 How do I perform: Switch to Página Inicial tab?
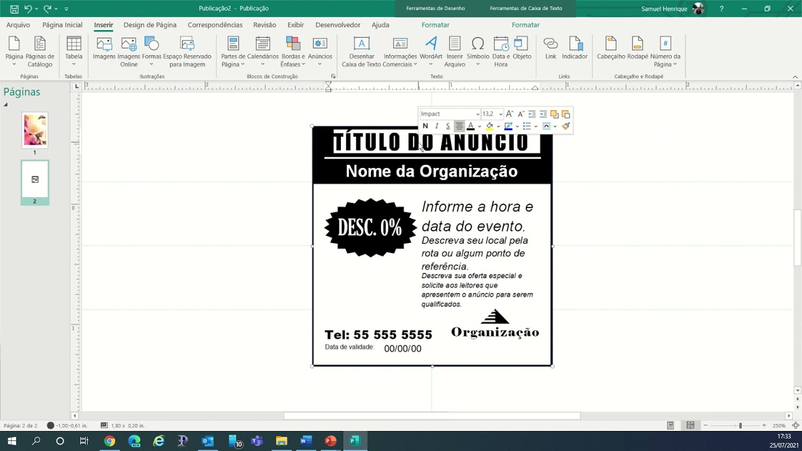point(62,25)
